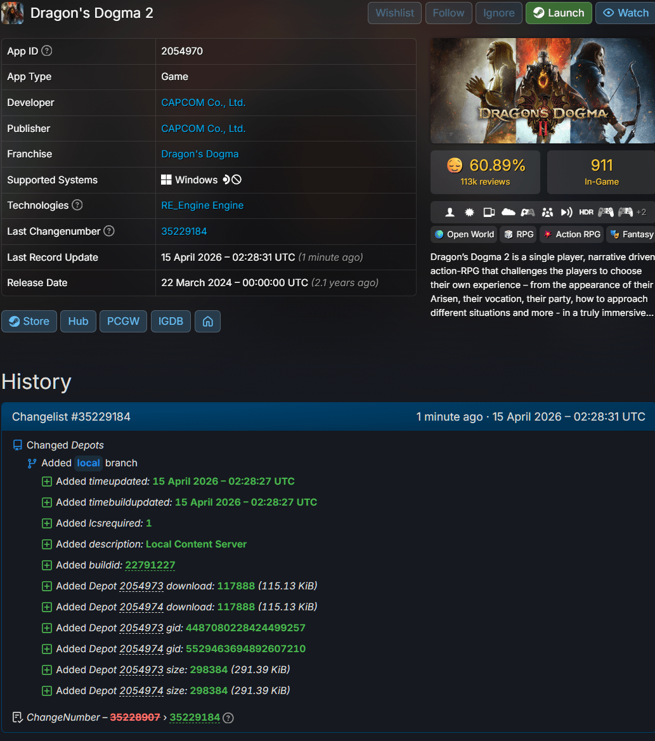The image size is (655, 741).
Task: Open the Technologies help icon
Action: point(77,205)
